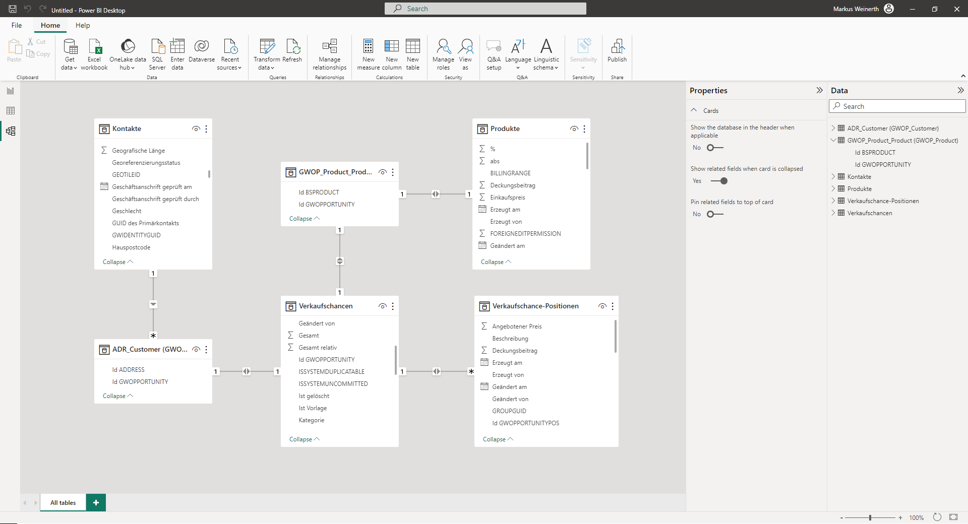
Task: Expand ADR_Customer in Data pane
Action: (833, 128)
